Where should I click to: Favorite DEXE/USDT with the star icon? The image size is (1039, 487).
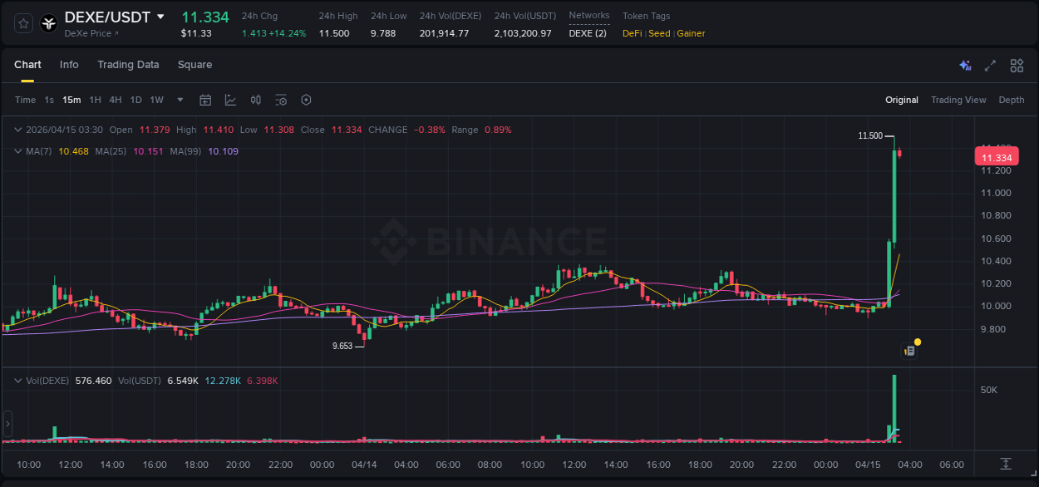(x=22, y=23)
